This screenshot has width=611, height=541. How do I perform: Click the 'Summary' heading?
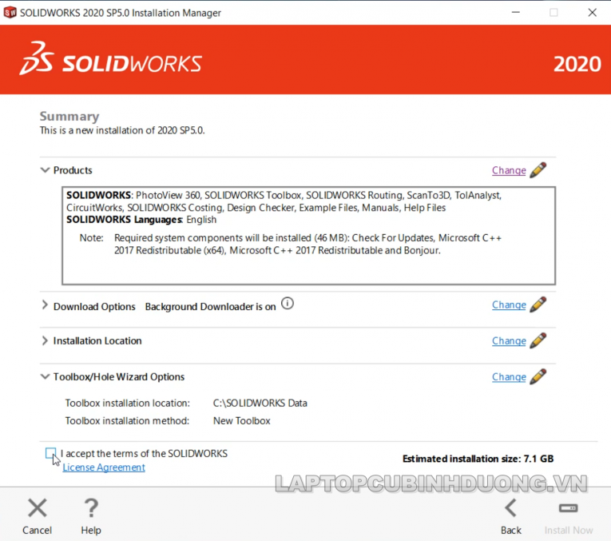pyautogui.click(x=69, y=116)
